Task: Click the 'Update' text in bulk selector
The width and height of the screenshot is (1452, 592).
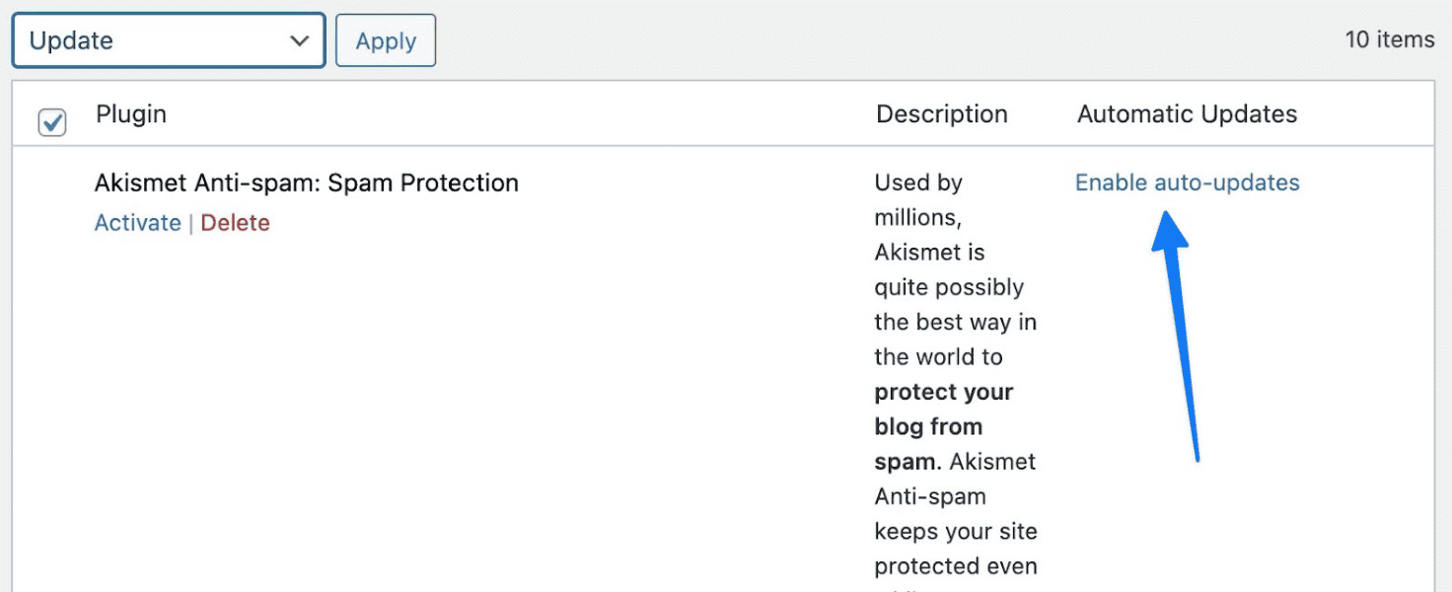Action: [x=71, y=40]
